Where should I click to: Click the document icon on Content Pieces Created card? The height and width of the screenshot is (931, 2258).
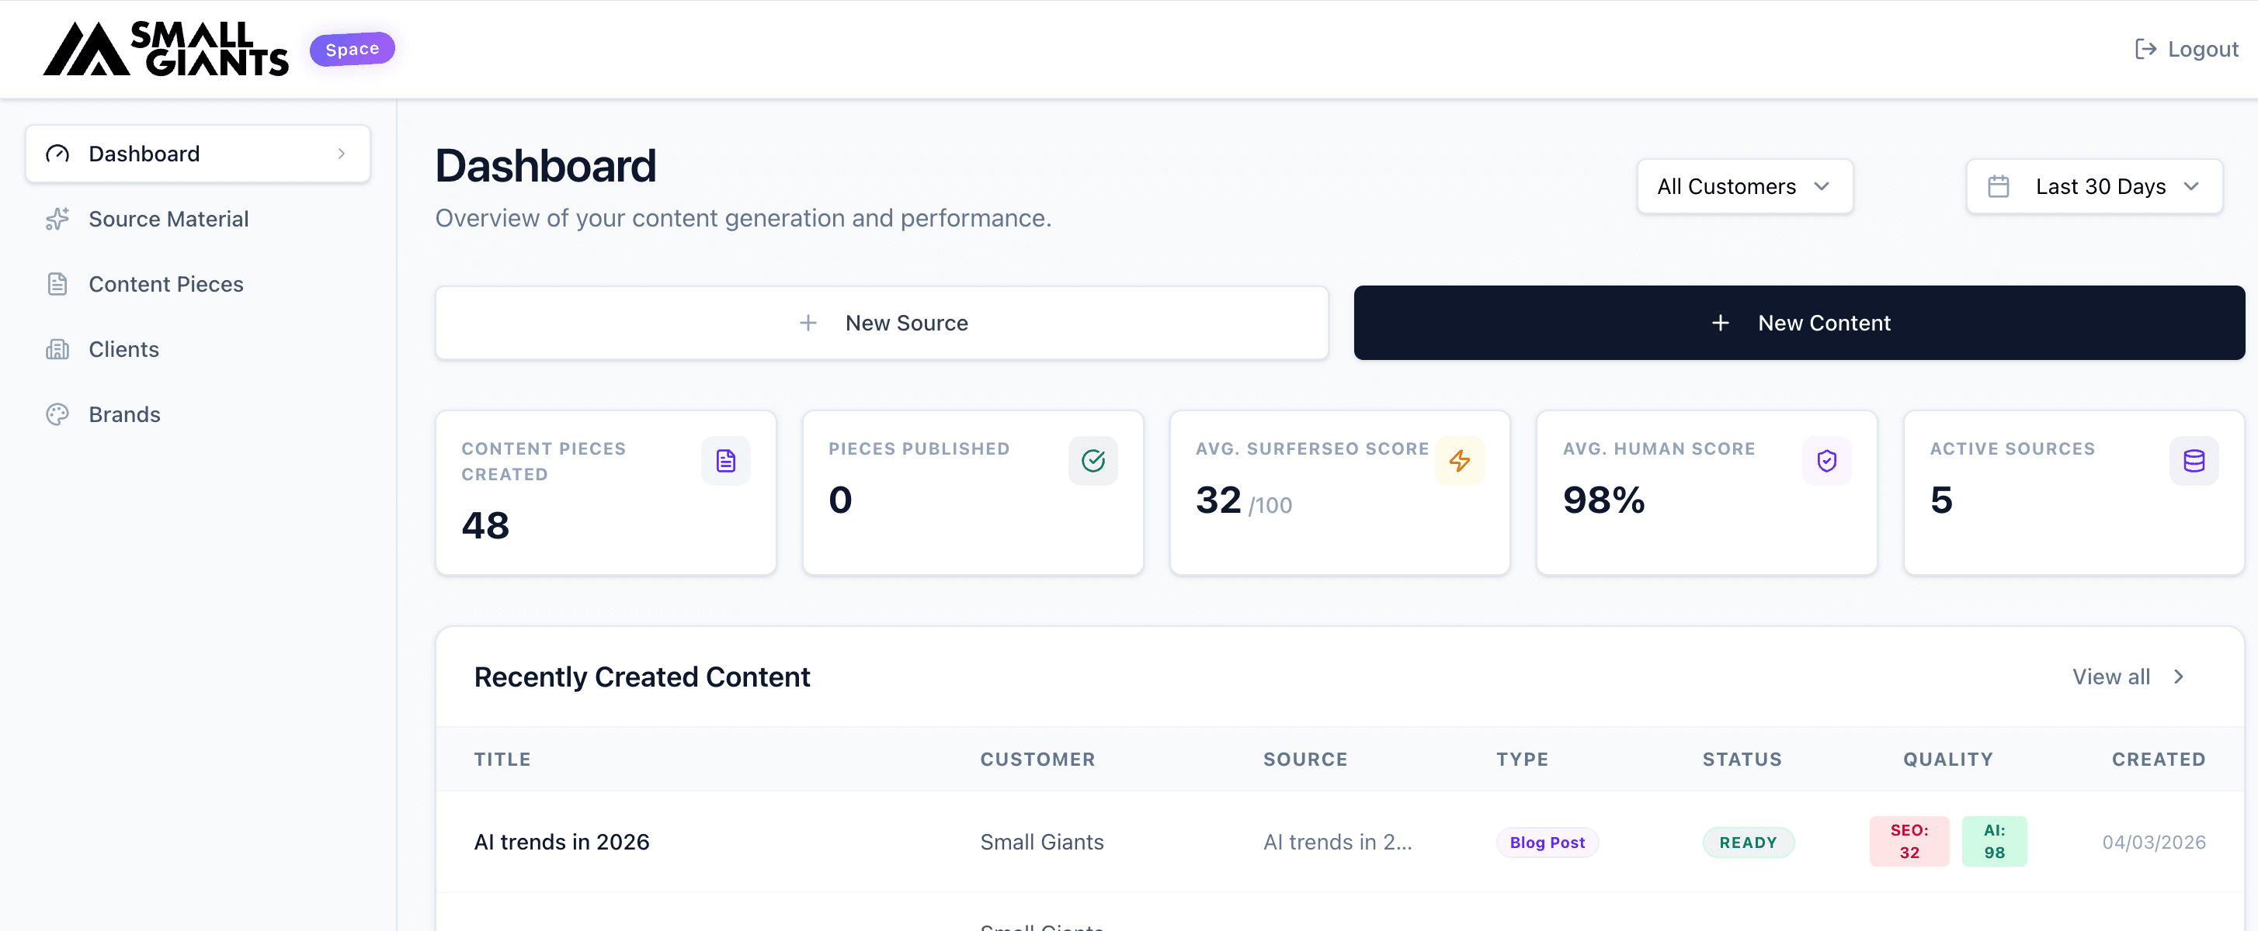click(x=726, y=461)
